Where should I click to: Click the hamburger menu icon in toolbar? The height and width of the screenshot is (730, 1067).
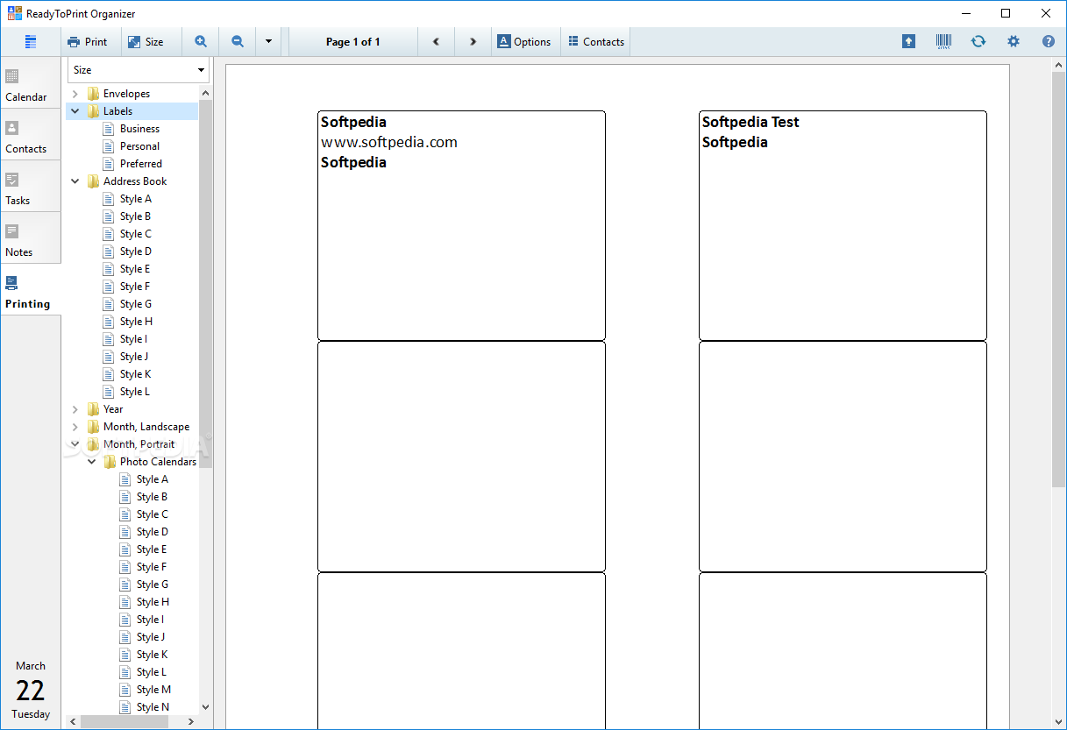point(31,41)
